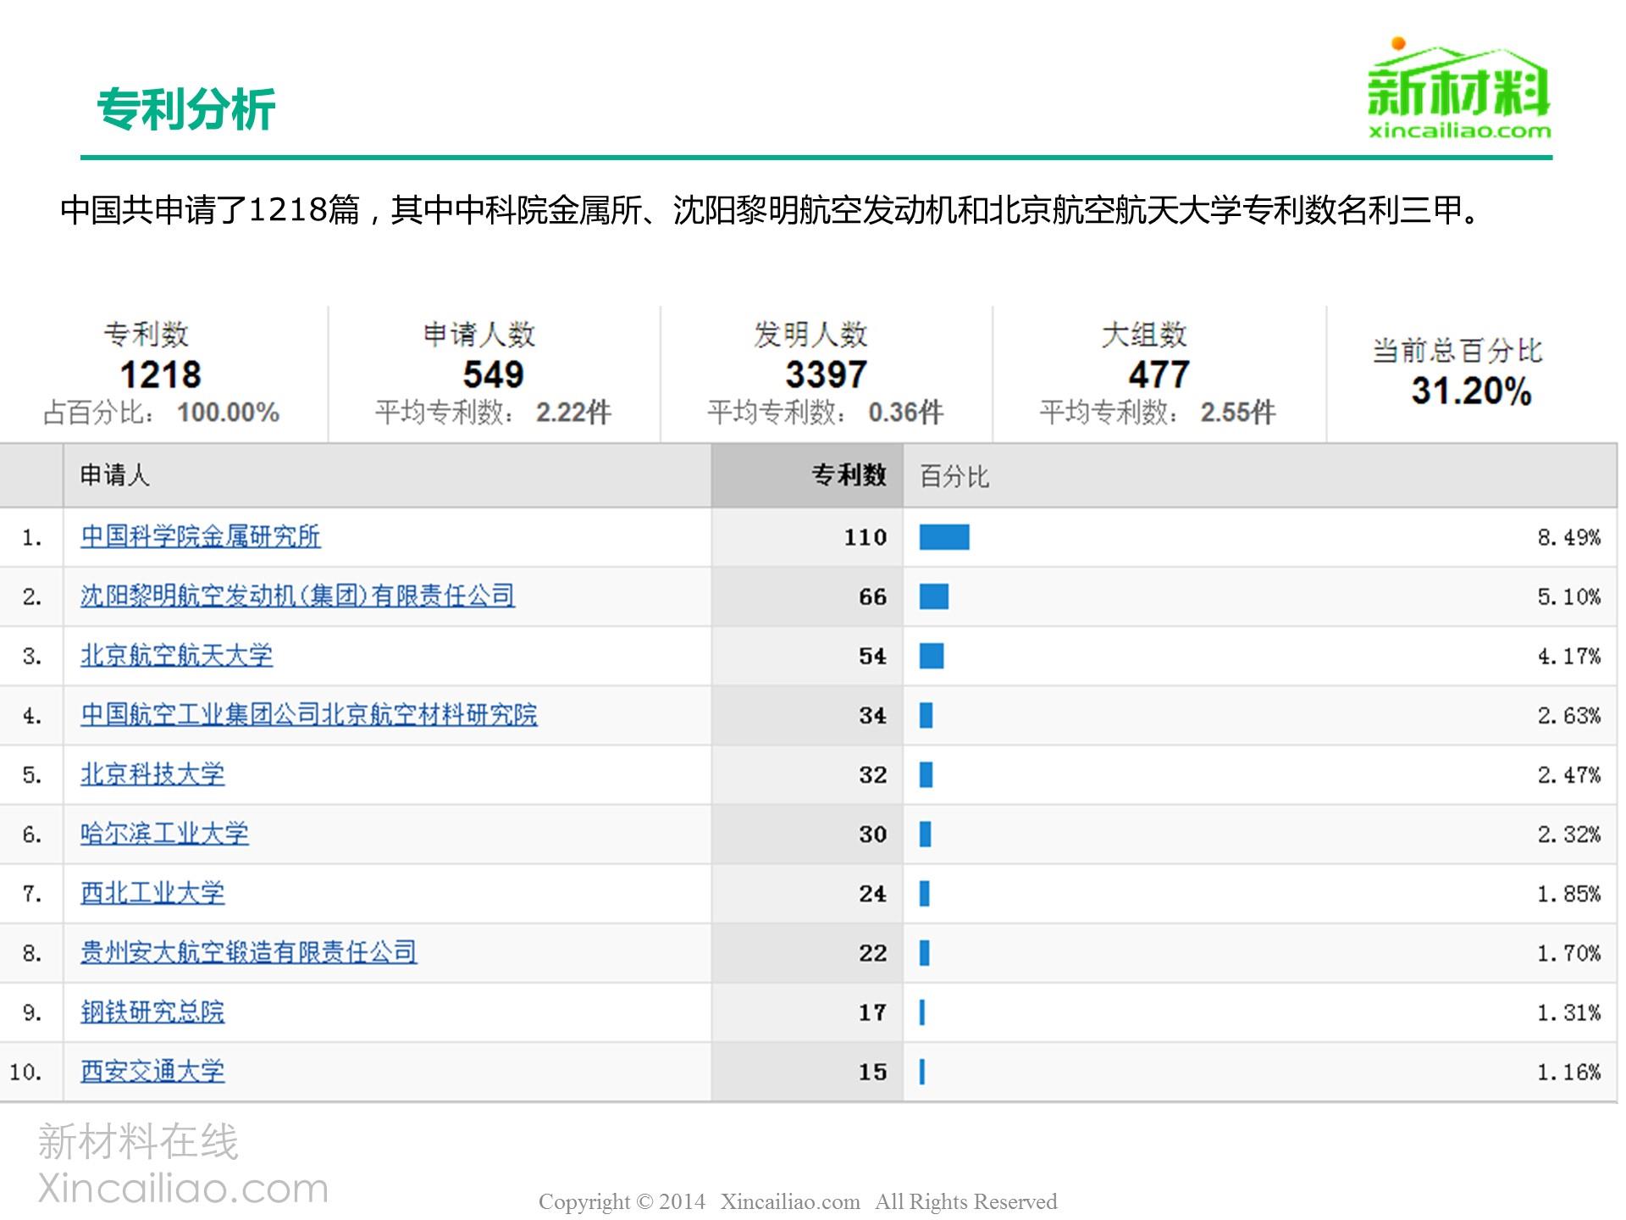Open 中国航空工业集团公司北京航空材料研究院 link
1626x1220 pixels.
point(308,715)
